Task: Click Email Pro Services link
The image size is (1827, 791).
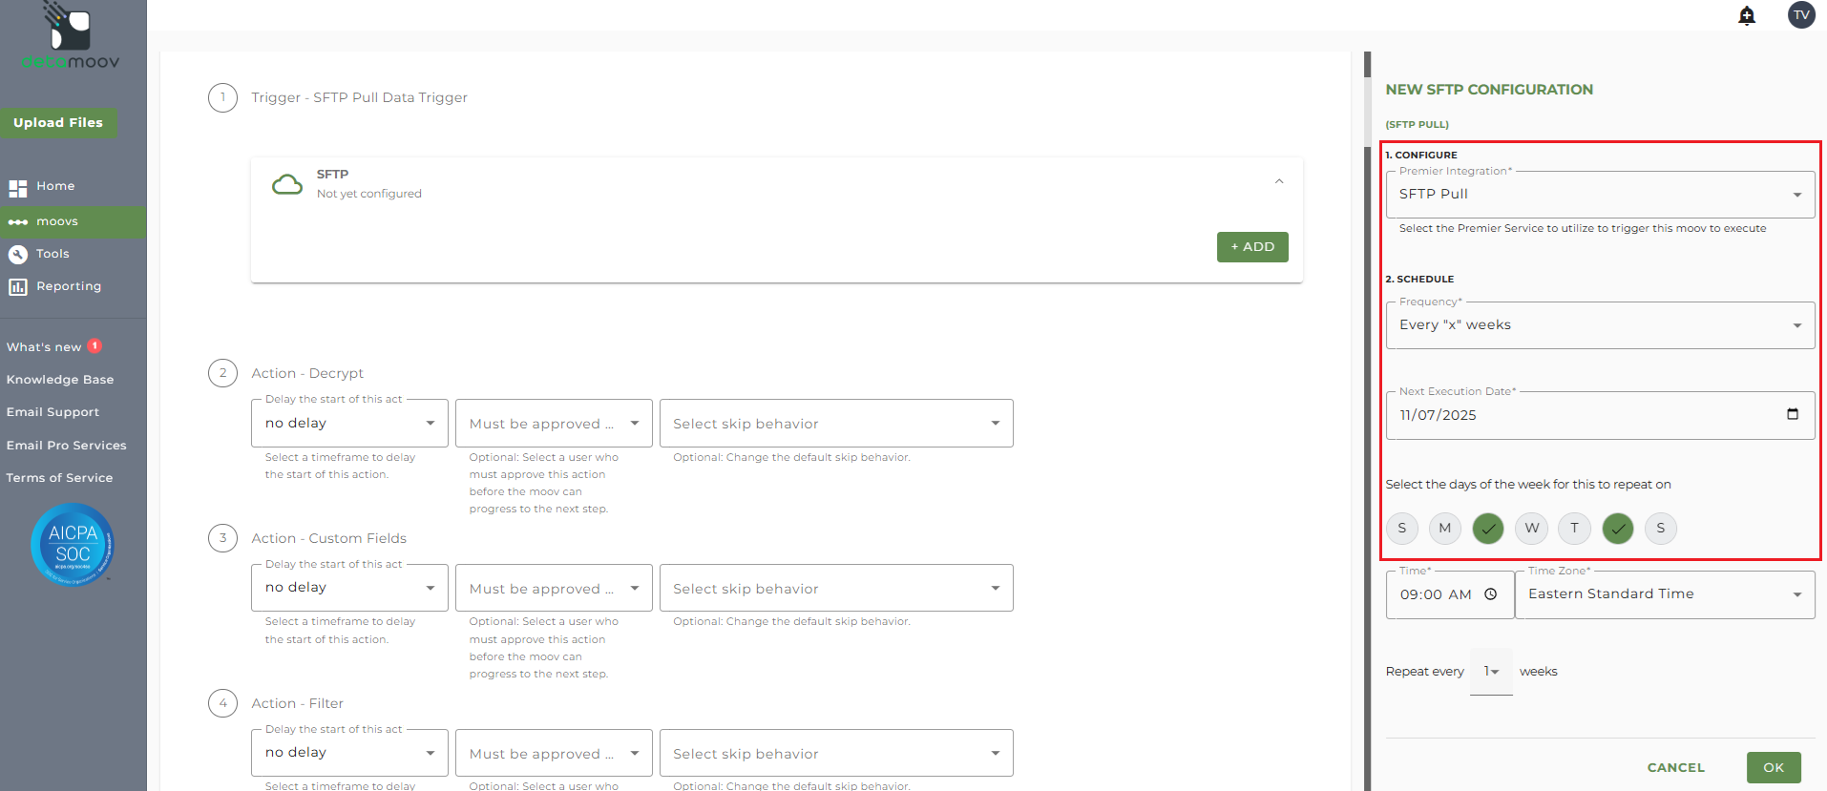Action: click(x=66, y=446)
